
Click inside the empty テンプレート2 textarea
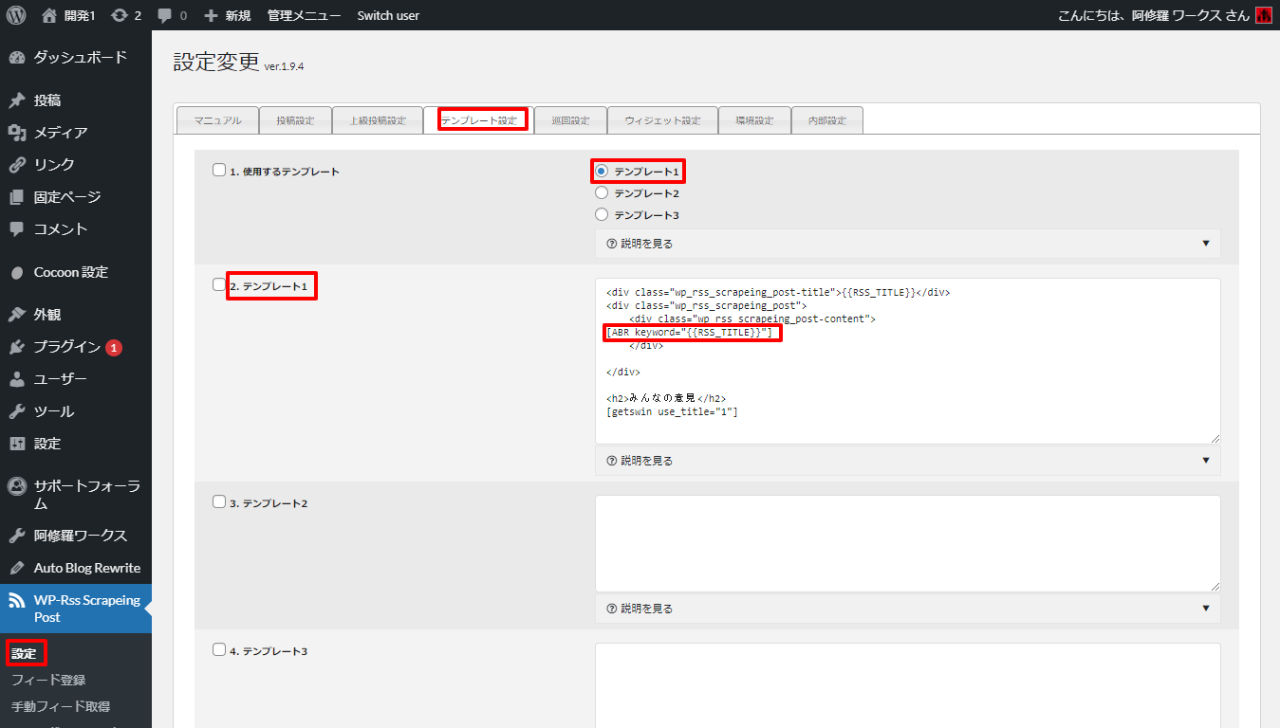(906, 540)
